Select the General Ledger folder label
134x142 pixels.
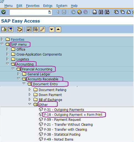pyautogui.click(x=39, y=74)
